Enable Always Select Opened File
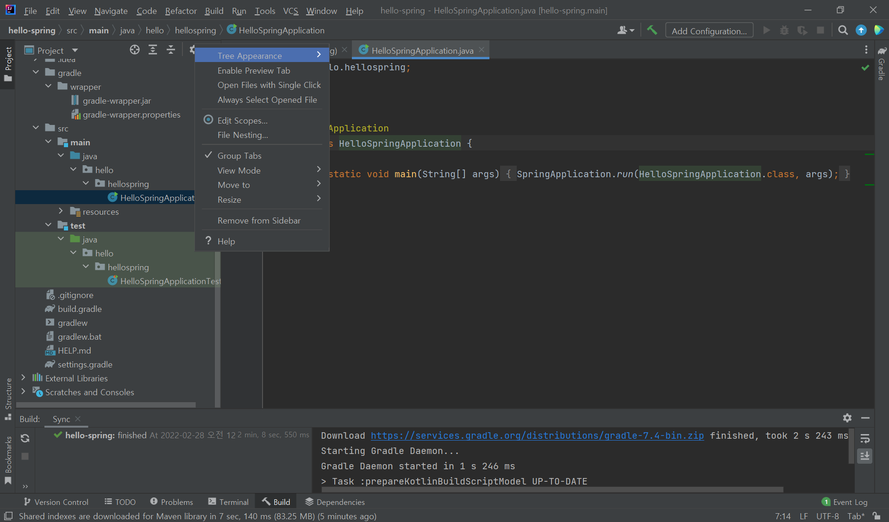 [x=267, y=100]
